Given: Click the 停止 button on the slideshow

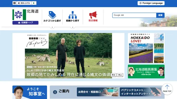Looking at the screenshot, I should [120, 75].
